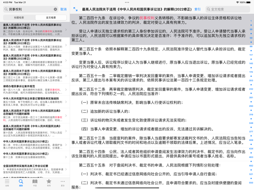
Task: Open the 法规 list tab with the lines icon
Action: [x=7, y=183]
